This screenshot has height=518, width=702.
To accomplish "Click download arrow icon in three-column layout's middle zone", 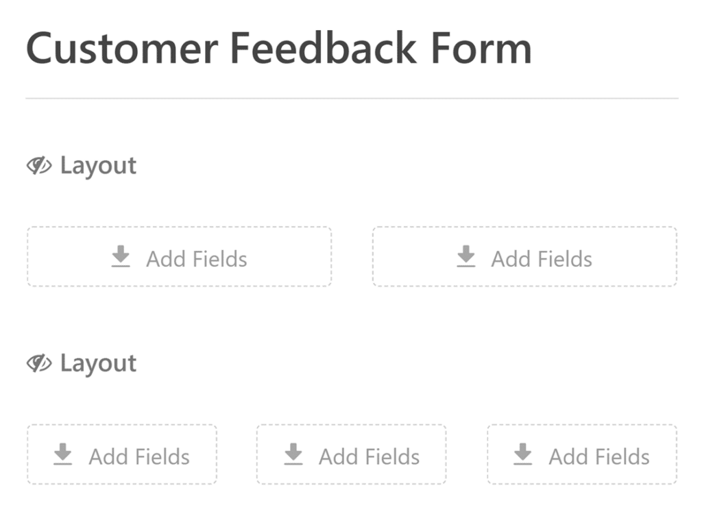I will [293, 454].
